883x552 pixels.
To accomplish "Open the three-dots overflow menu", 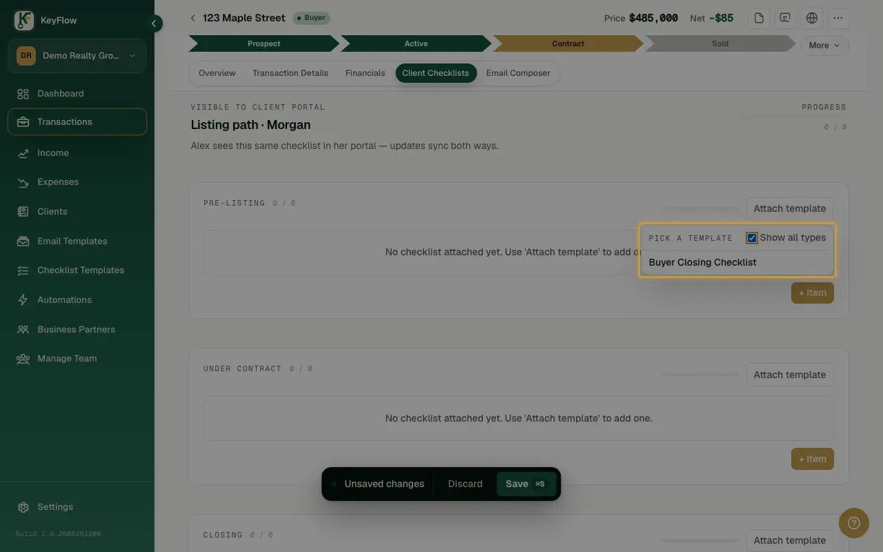I will [x=838, y=18].
